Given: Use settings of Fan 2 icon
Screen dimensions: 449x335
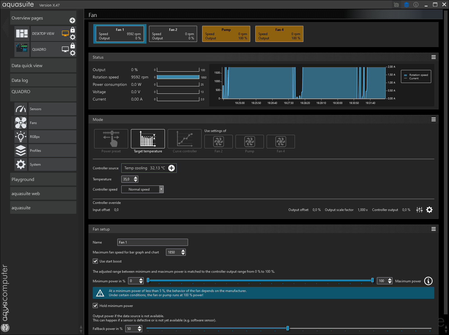Looking at the screenshot, I should [218, 142].
